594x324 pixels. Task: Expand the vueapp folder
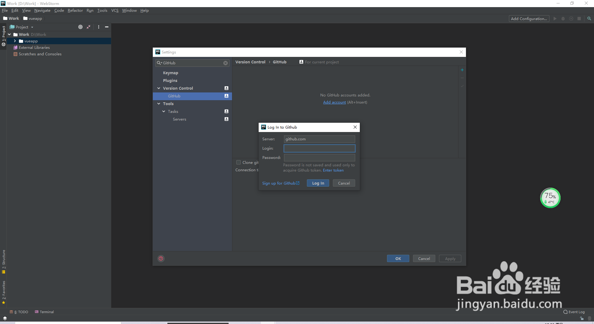pyautogui.click(x=15, y=41)
